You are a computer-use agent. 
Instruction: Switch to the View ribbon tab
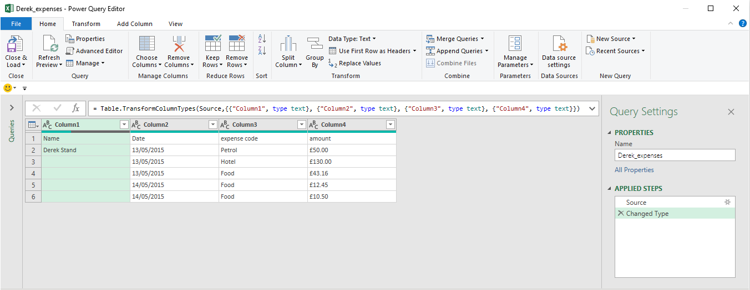click(176, 24)
